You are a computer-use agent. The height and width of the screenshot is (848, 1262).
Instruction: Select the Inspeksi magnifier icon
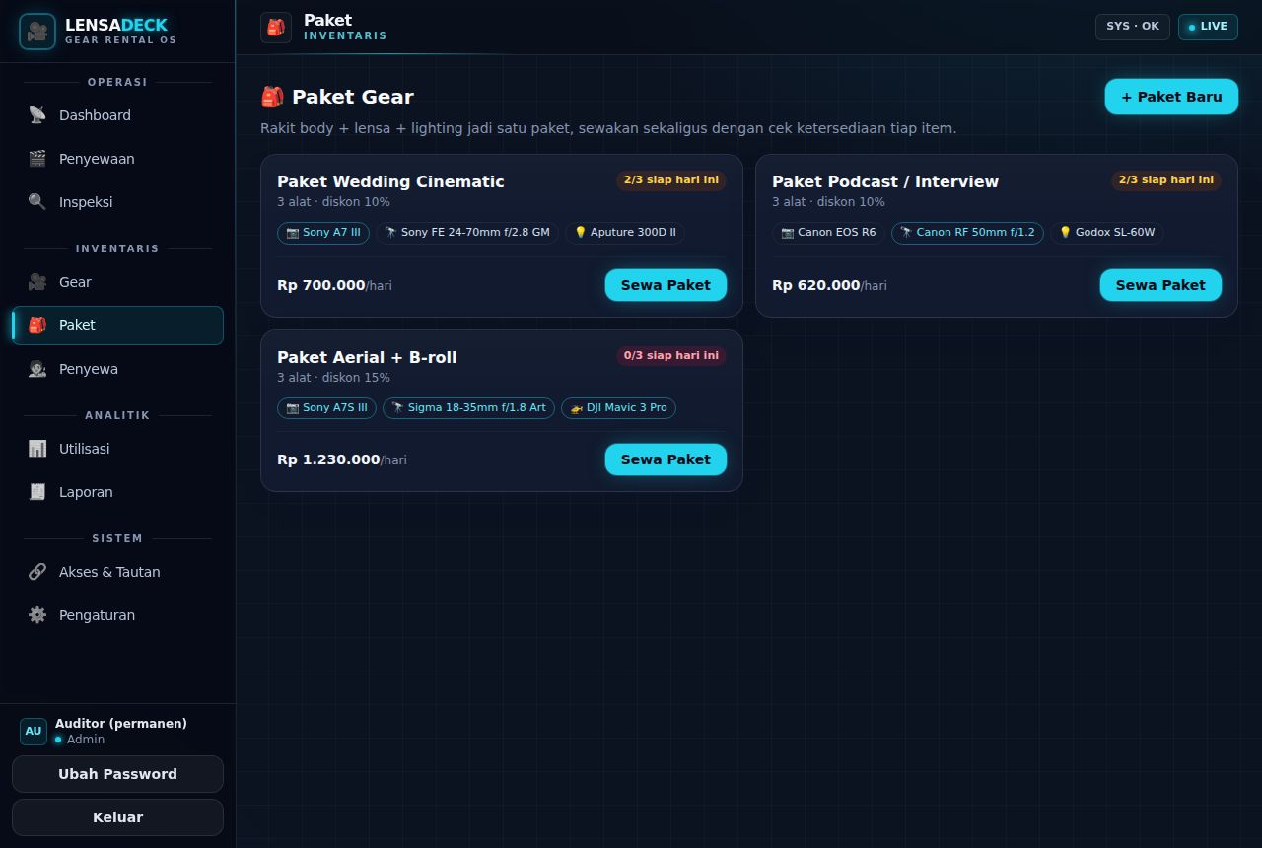[x=37, y=202]
